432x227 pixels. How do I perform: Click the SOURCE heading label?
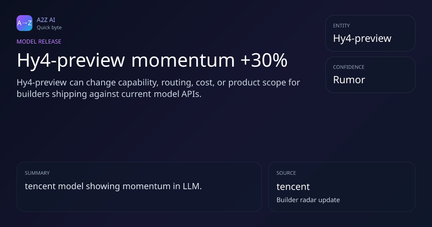286,173
